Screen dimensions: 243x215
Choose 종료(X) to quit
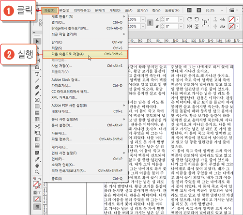point(85,179)
